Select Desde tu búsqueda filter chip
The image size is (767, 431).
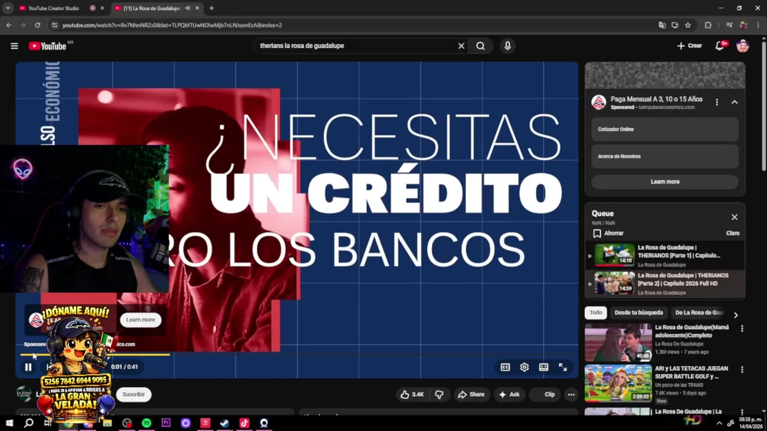click(x=639, y=312)
